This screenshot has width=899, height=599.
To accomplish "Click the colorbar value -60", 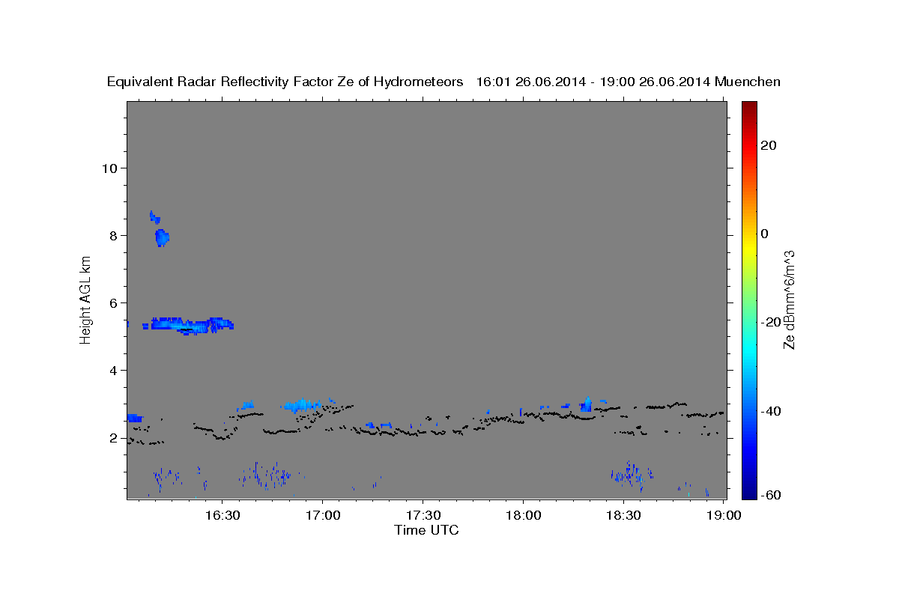I will [771, 495].
